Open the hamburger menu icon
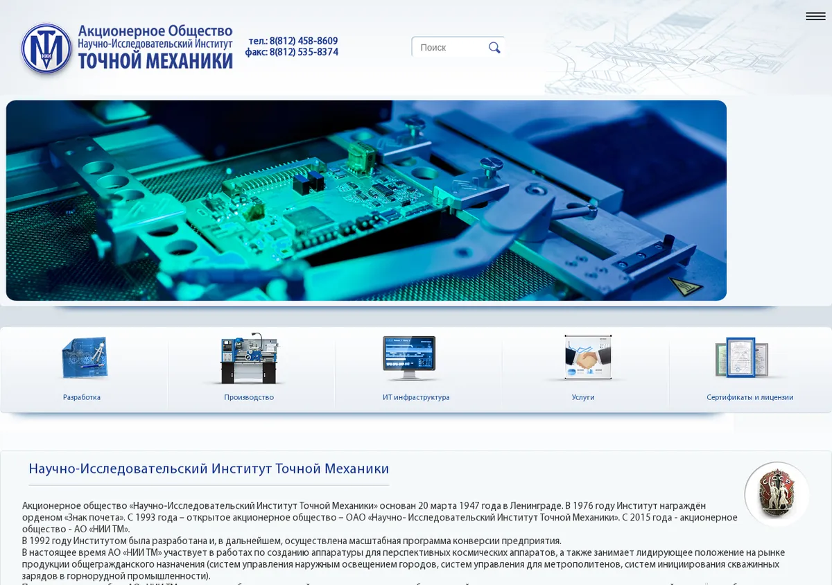832x585 pixels. 815,17
